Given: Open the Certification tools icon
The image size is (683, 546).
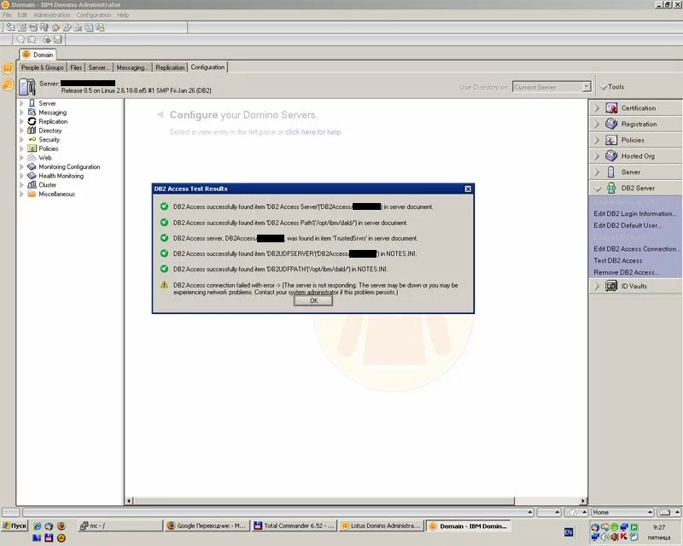Looking at the screenshot, I should click(x=611, y=108).
